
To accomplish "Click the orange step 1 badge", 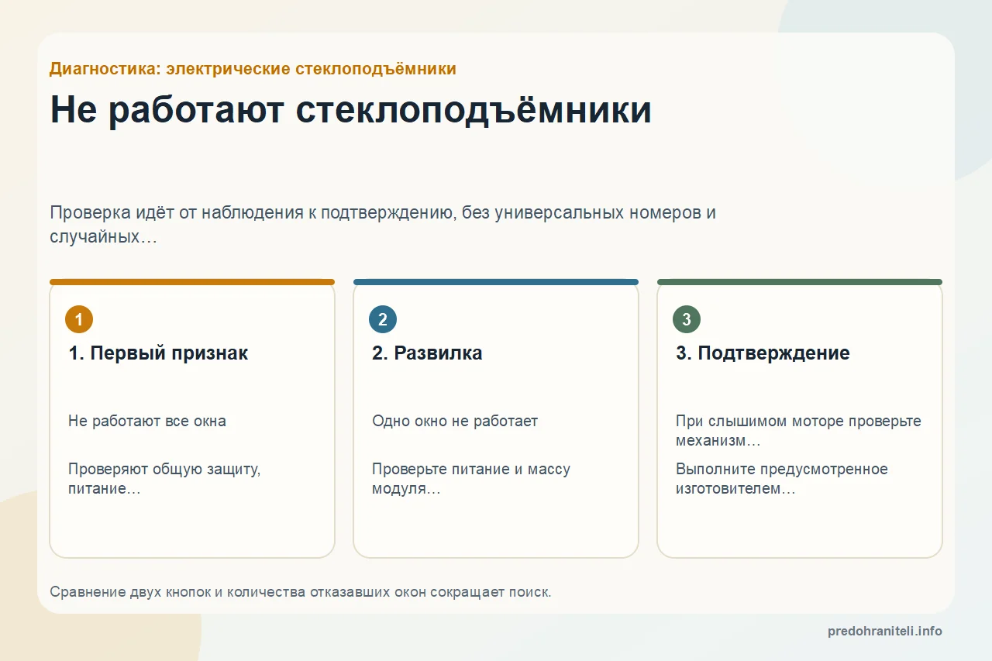I will (x=79, y=319).
